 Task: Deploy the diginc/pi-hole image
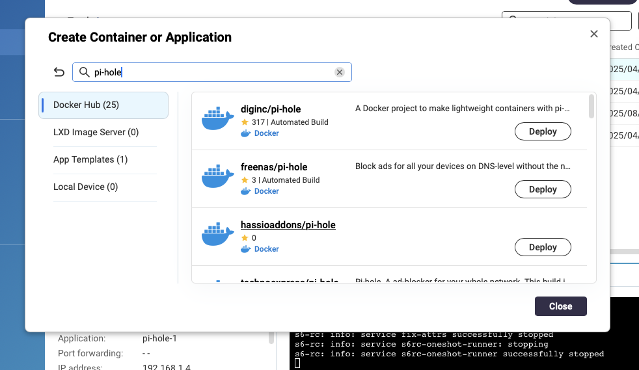pyautogui.click(x=543, y=131)
